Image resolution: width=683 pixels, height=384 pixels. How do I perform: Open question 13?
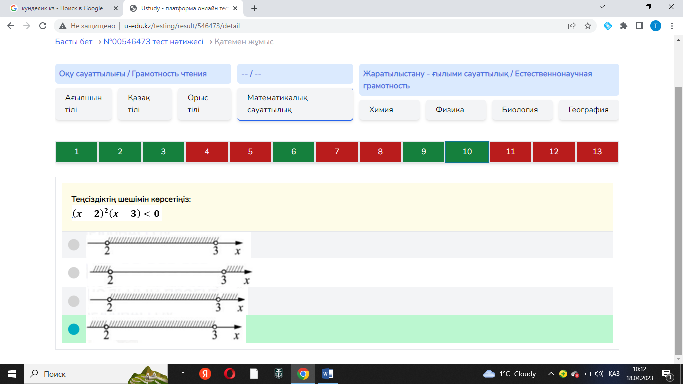pyautogui.click(x=597, y=152)
